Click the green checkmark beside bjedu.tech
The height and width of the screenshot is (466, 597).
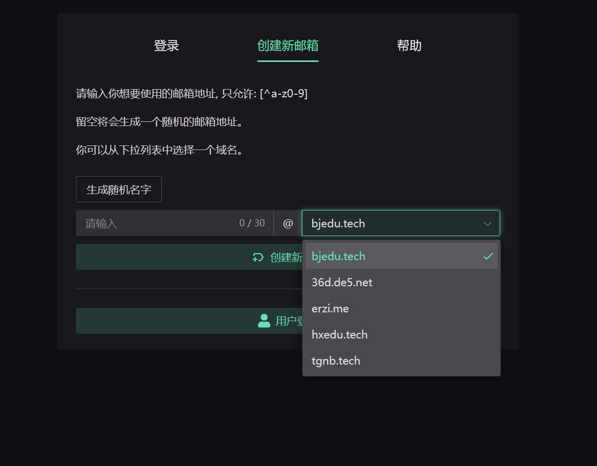[x=488, y=257]
